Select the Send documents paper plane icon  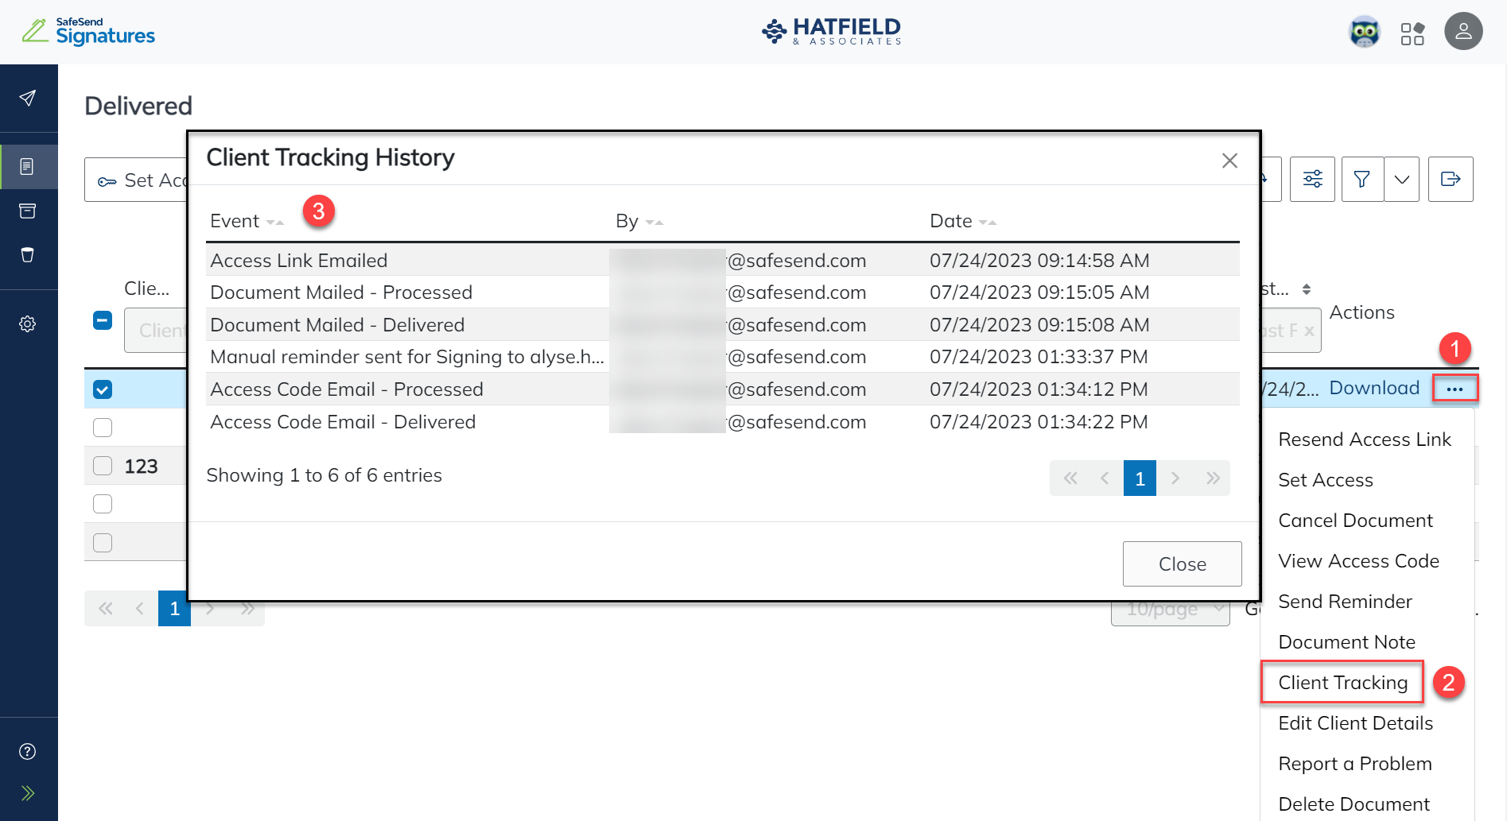point(29,98)
